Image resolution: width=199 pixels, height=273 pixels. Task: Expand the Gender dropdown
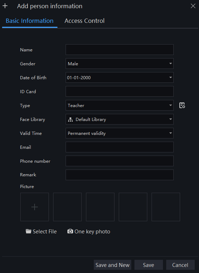pyautogui.click(x=170, y=64)
